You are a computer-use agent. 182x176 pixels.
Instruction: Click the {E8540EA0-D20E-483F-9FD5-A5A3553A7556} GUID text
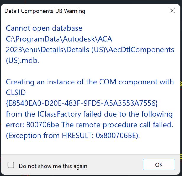click(82, 103)
